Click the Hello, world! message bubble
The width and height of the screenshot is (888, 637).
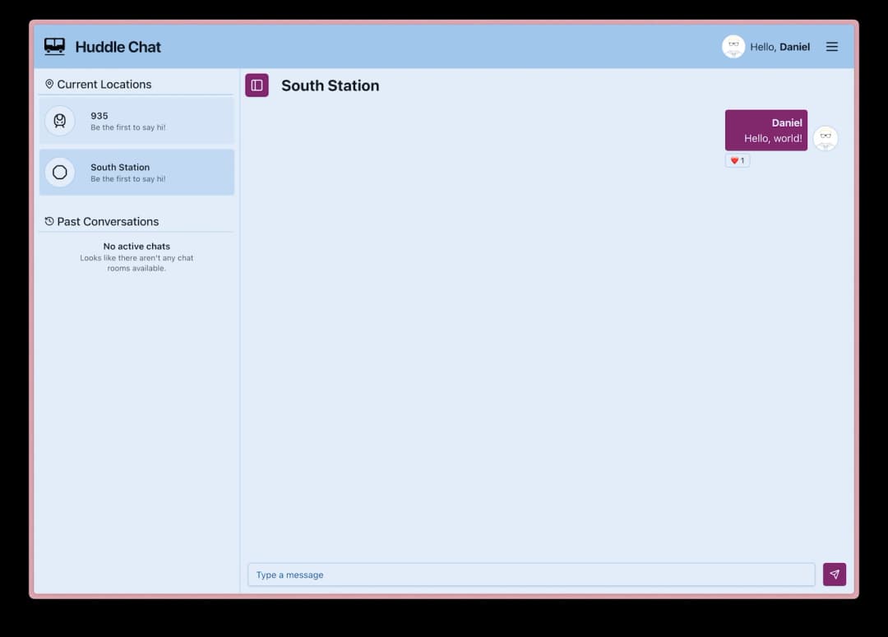[x=766, y=130]
